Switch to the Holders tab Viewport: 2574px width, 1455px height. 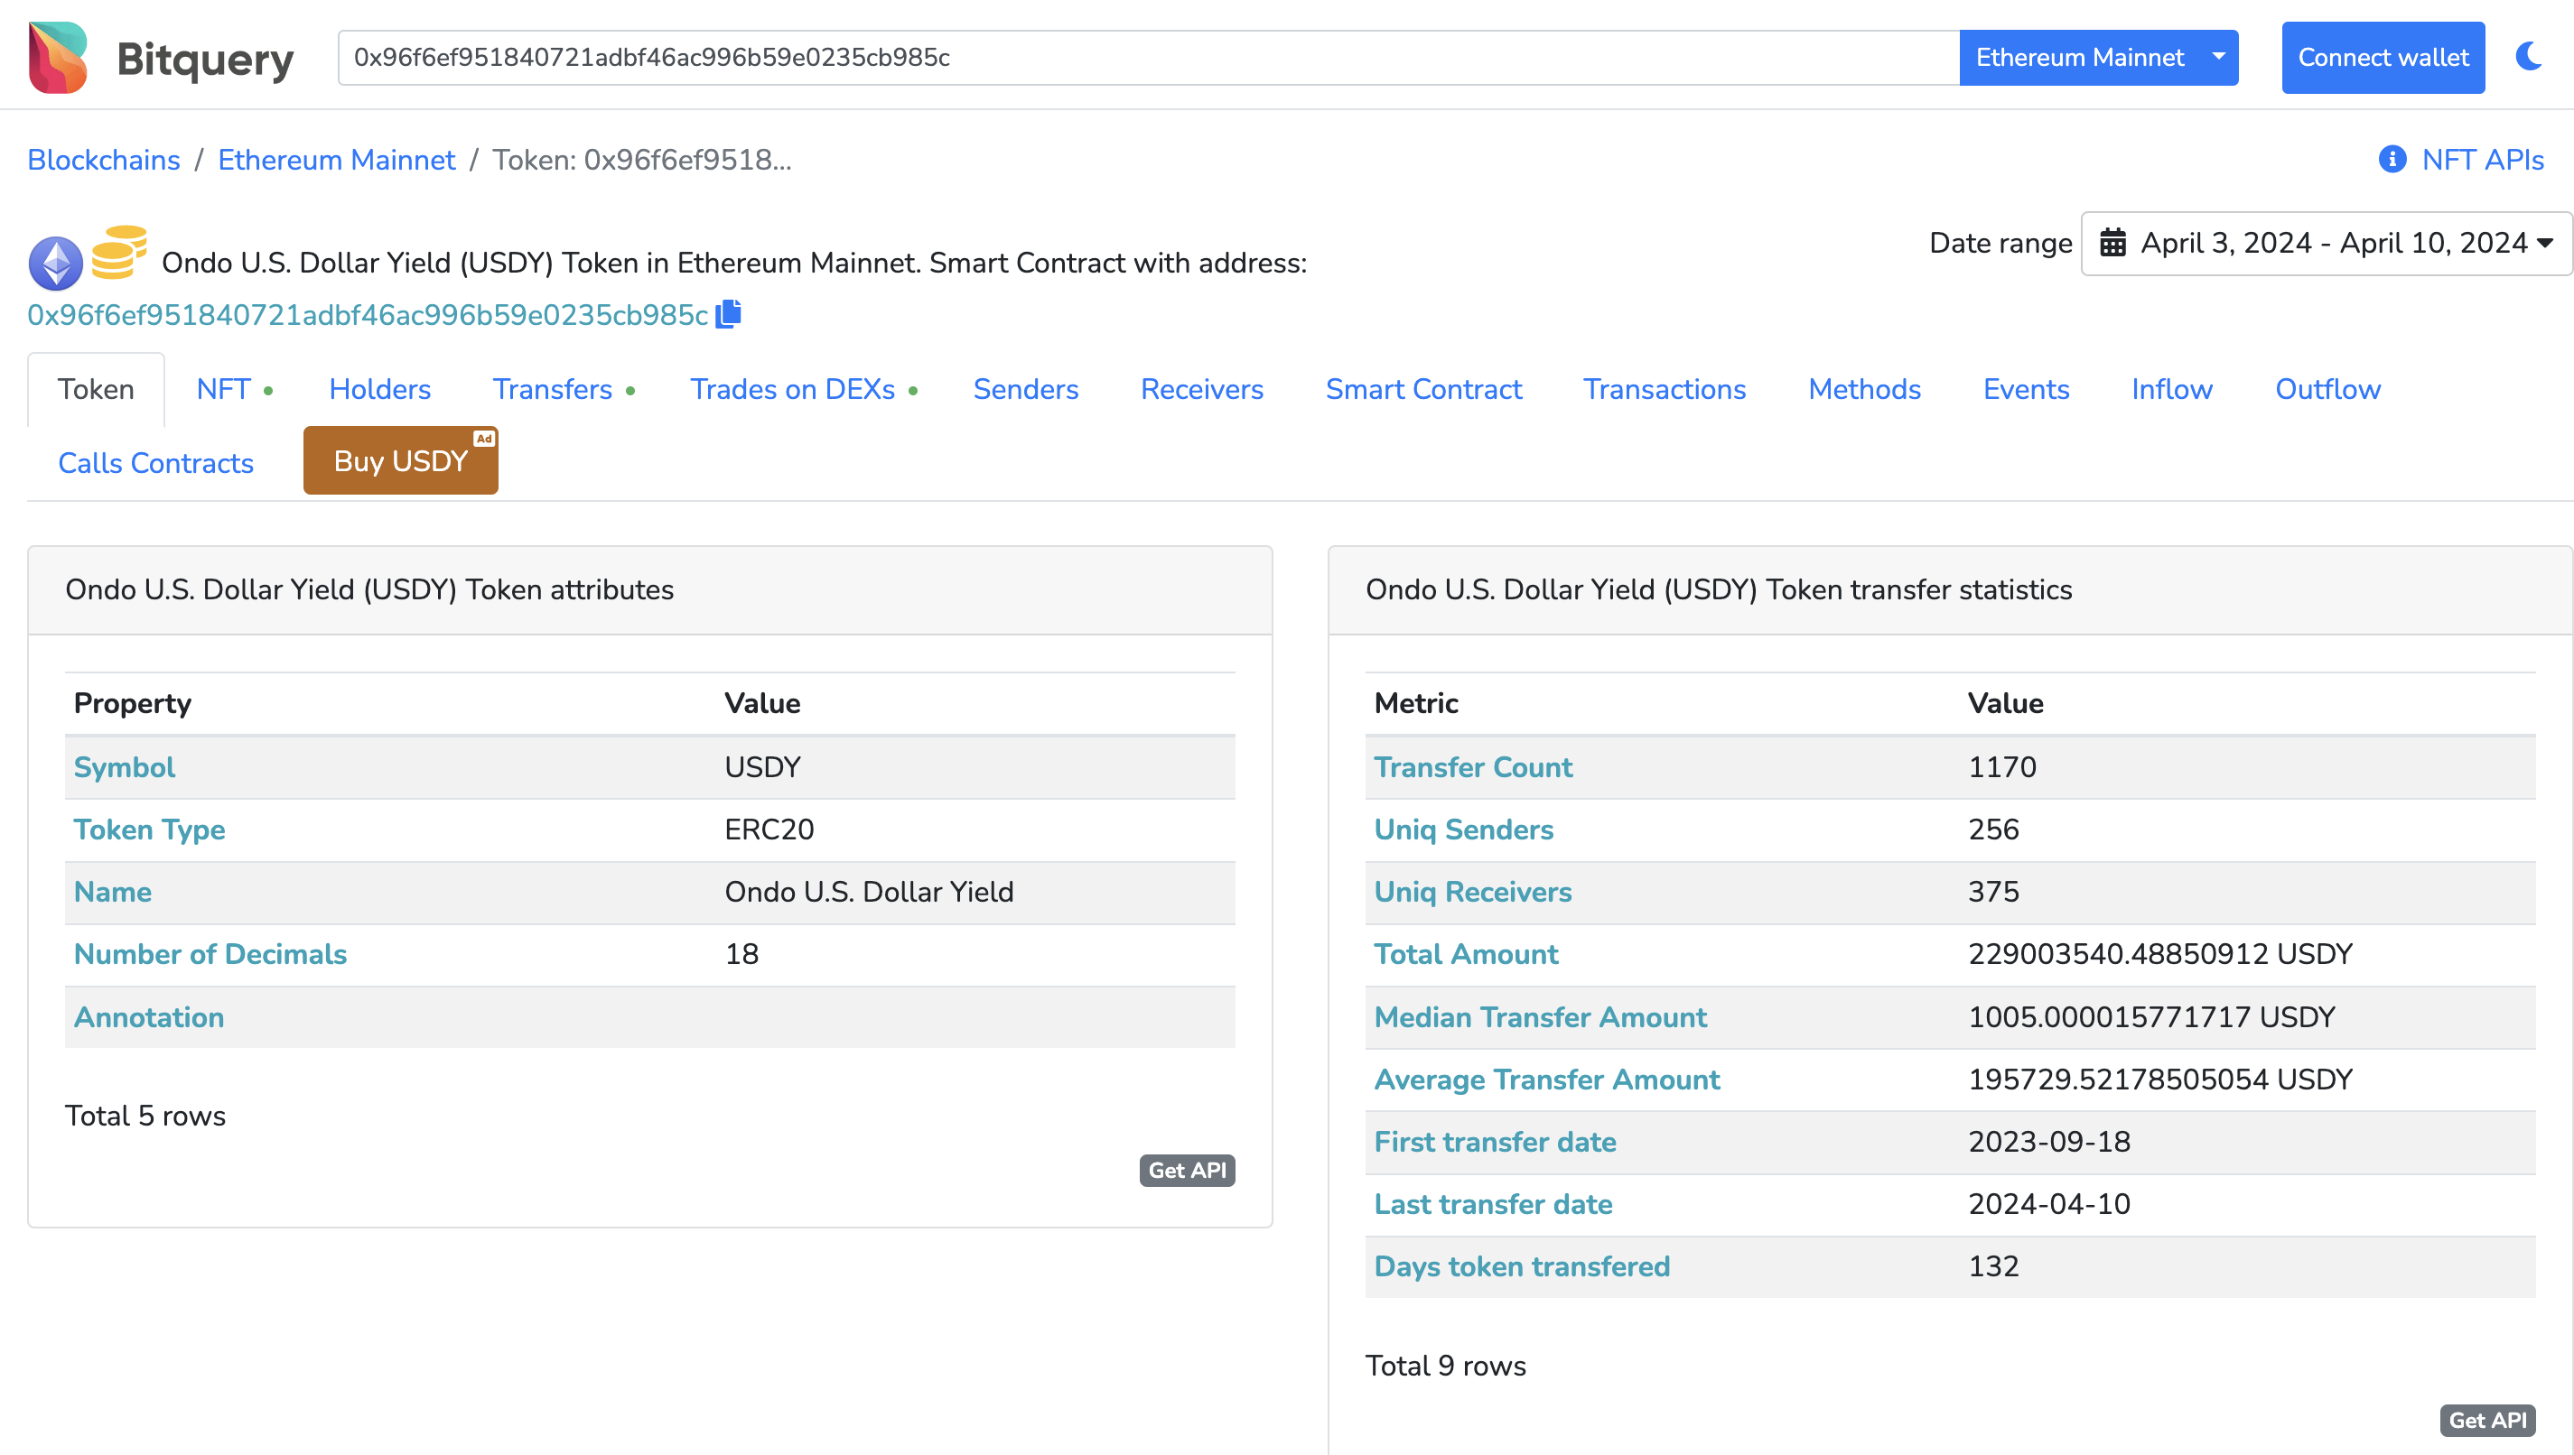coord(380,389)
